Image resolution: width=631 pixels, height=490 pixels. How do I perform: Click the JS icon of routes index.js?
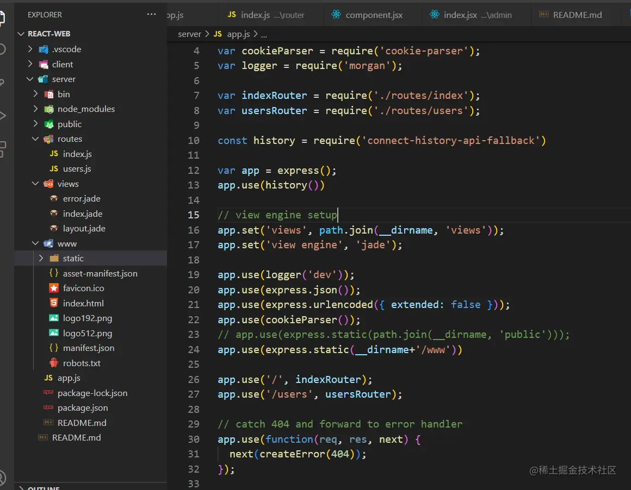click(x=54, y=154)
